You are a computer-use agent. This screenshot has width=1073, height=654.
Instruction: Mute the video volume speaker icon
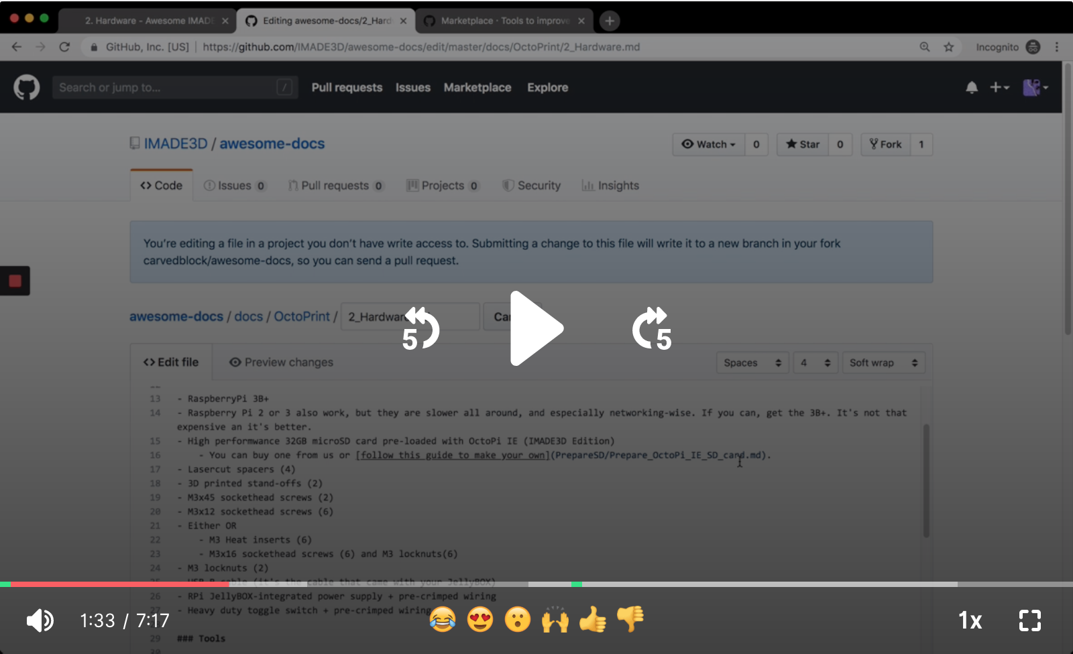(x=40, y=620)
